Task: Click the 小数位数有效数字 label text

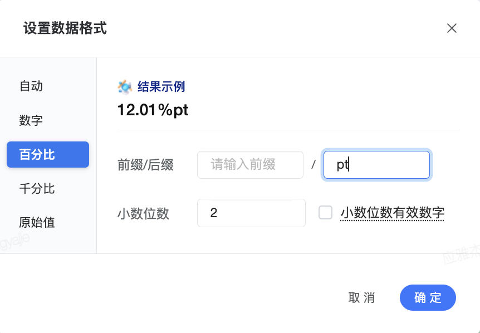Action: click(x=392, y=213)
